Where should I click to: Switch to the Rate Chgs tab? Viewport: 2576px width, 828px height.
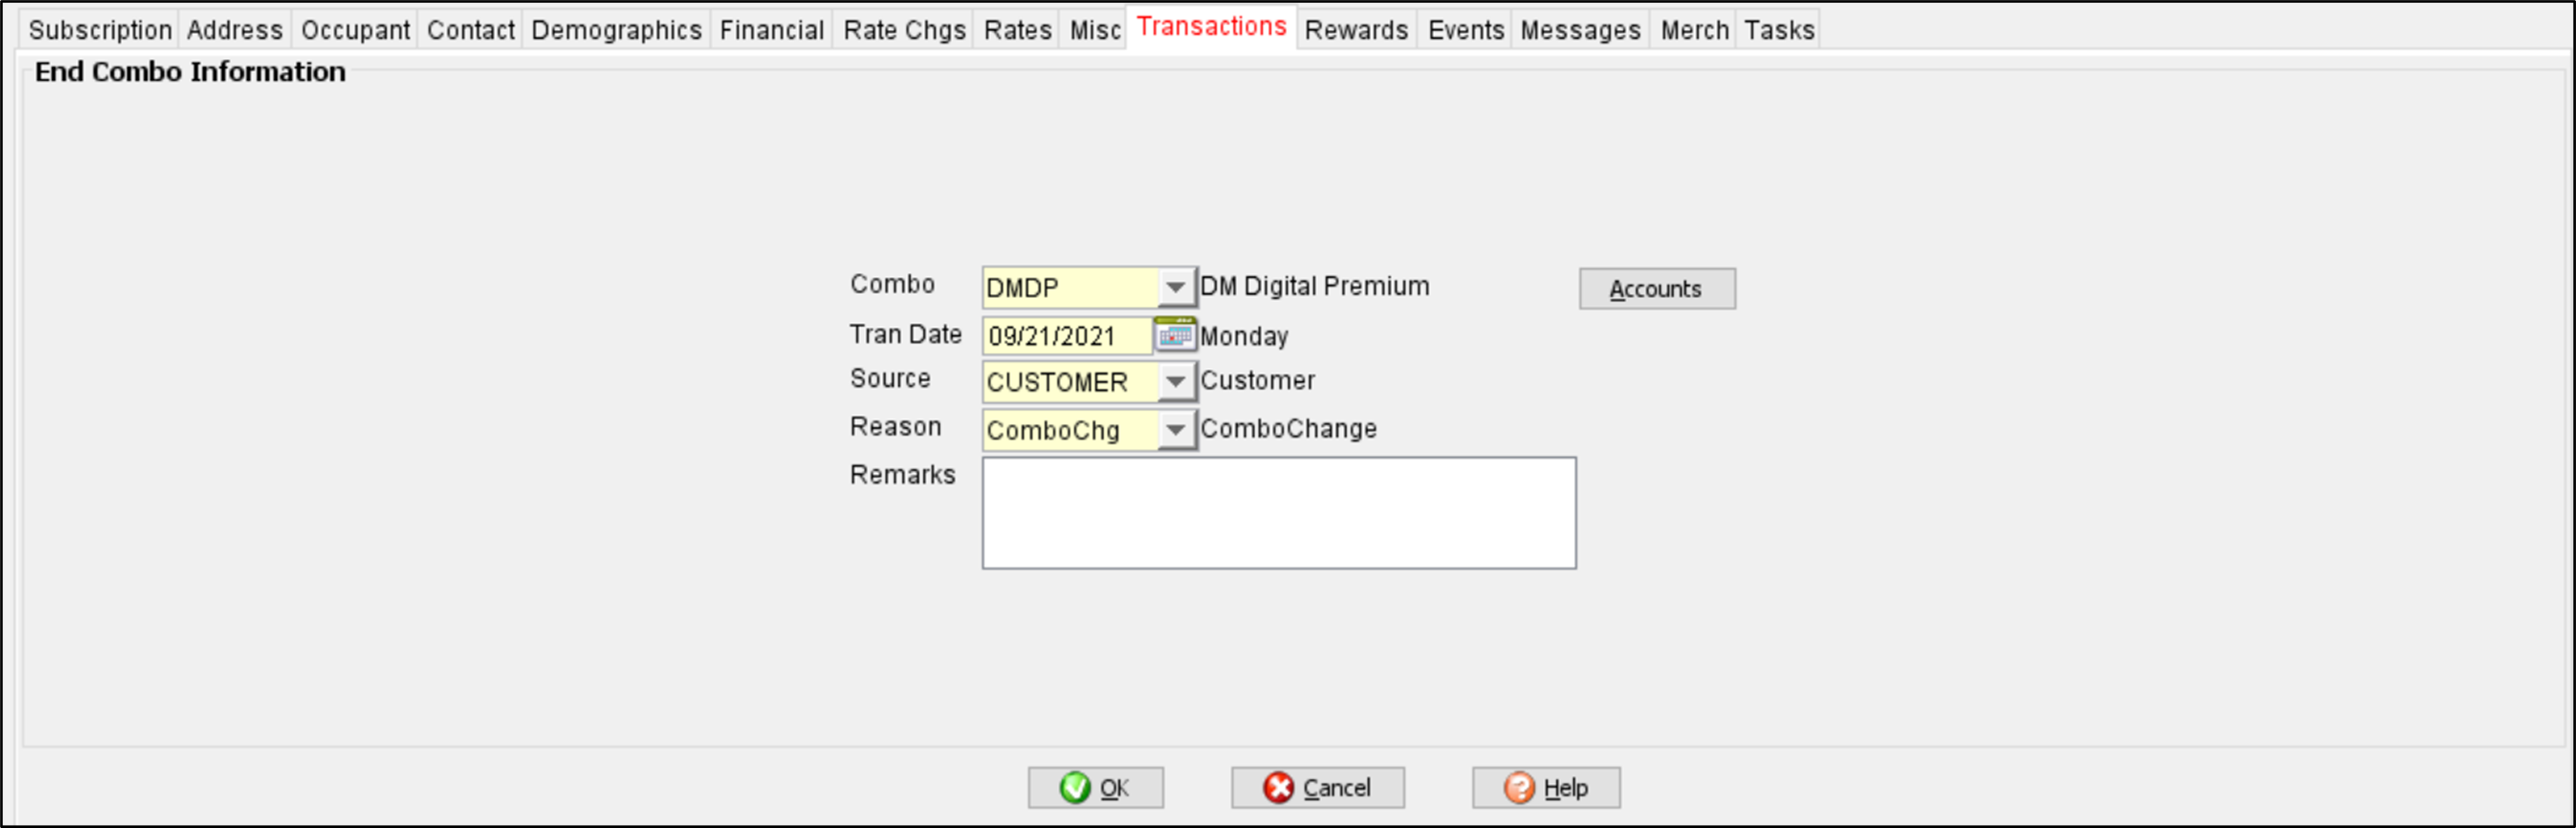[904, 30]
